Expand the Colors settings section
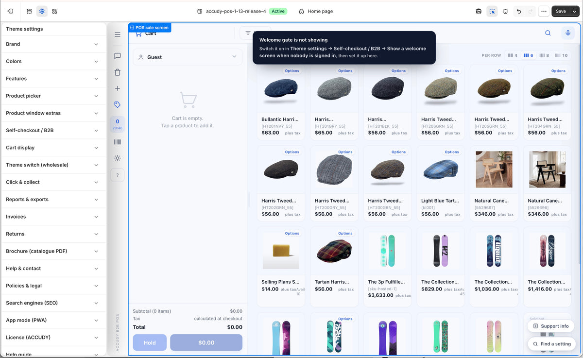This screenshot has width=583, height=358. click(52, 61)
